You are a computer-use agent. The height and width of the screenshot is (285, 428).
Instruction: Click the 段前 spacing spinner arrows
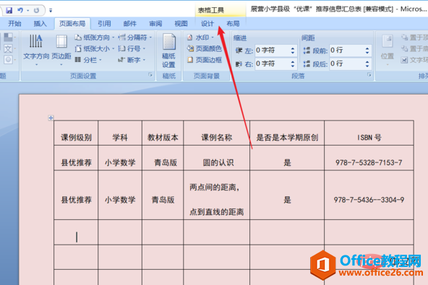pos(367,51)
